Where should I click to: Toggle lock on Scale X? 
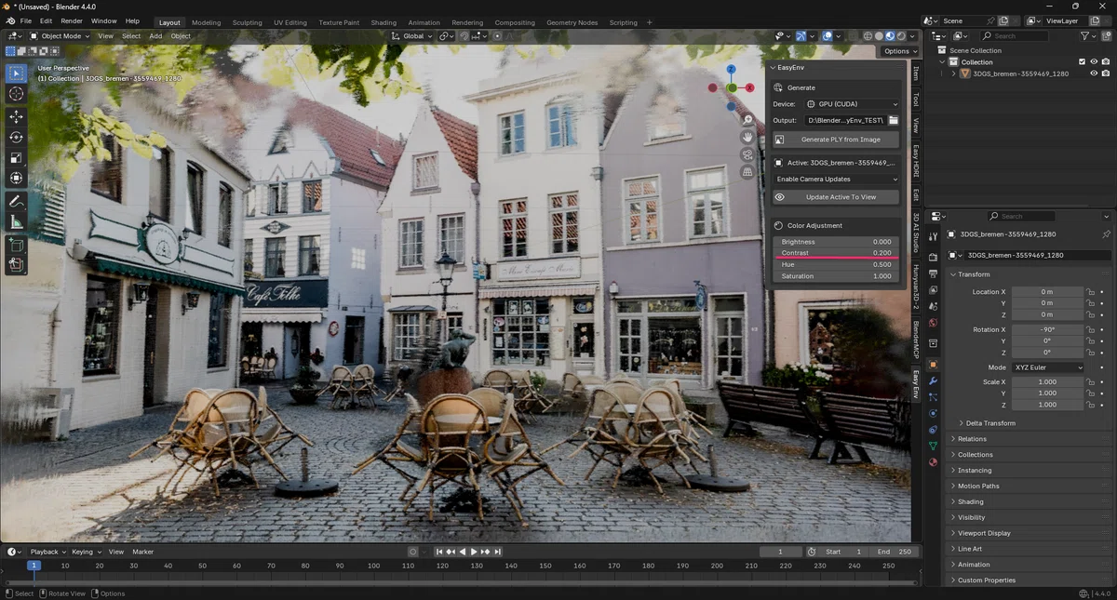click(1091, 382)
